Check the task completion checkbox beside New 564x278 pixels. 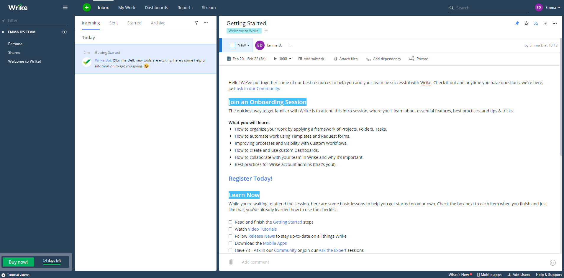(232, 45)
